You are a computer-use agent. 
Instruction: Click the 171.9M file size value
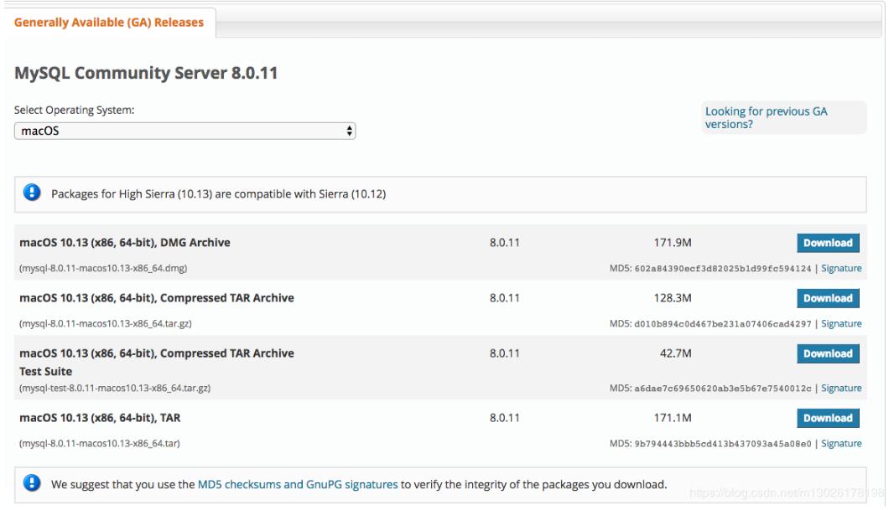(673, 243)
